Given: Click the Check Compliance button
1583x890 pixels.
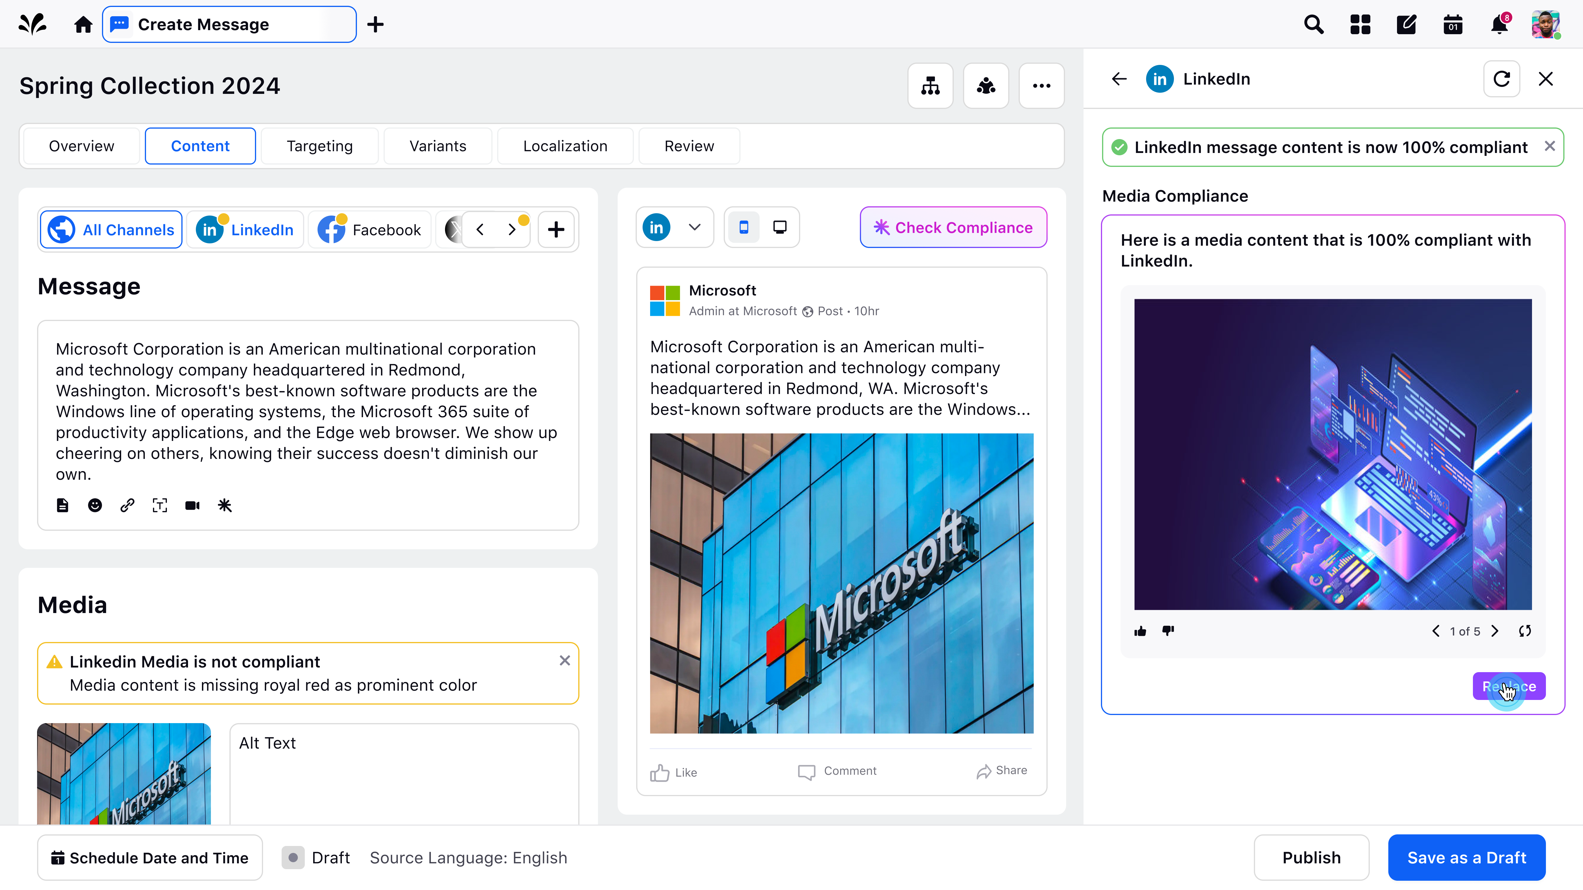Looking at the screenshot, I should [x=953, y=227].
